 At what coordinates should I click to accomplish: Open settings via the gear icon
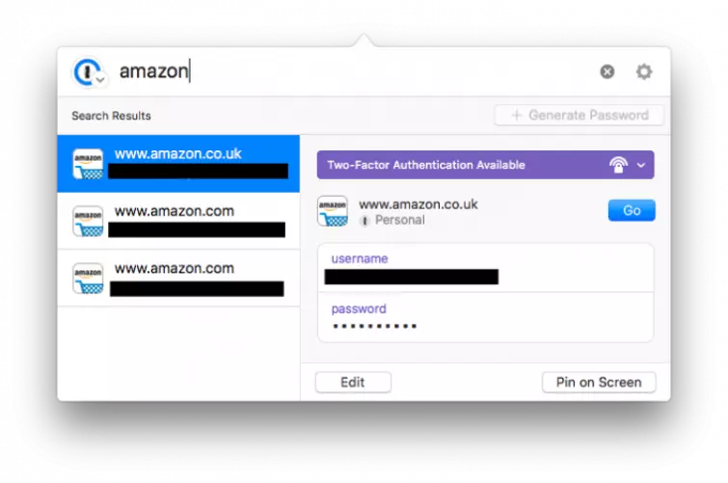point(644,71)
